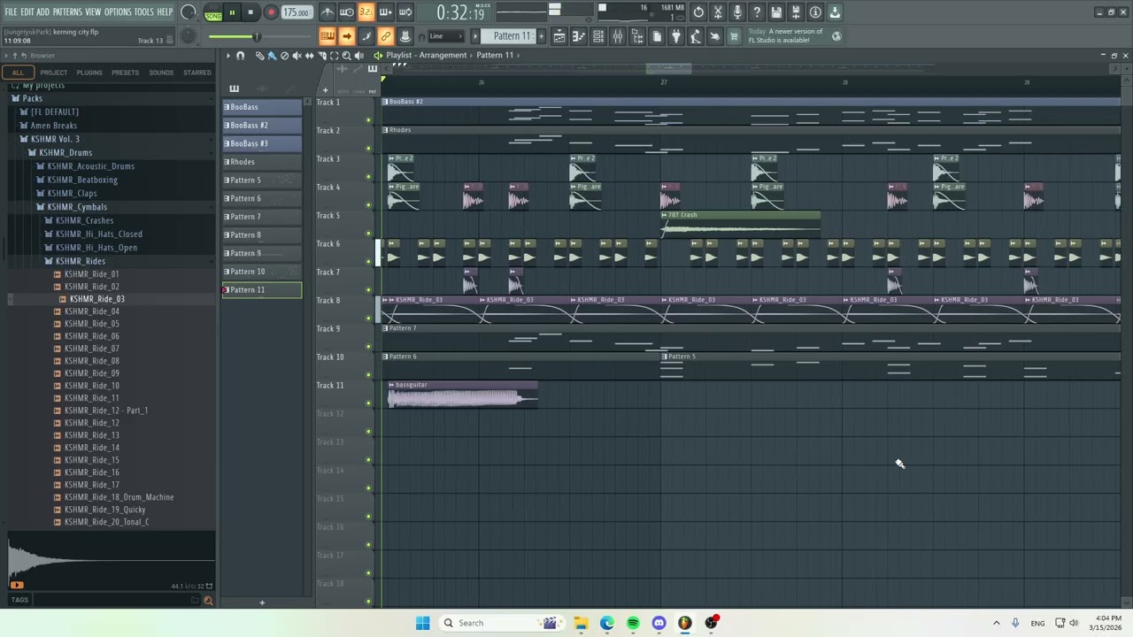Open the TOOLS menu
The image size is (1133, 637).
pyautogui.click(x=143, y=12)
